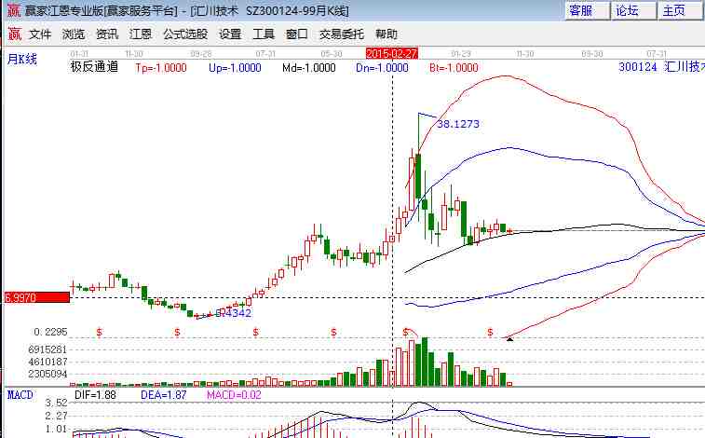Image resolution: width=705 pixels, height=438 pixels.
Task: Open the 浏览 menu
Action: click(x=74, y=34)
